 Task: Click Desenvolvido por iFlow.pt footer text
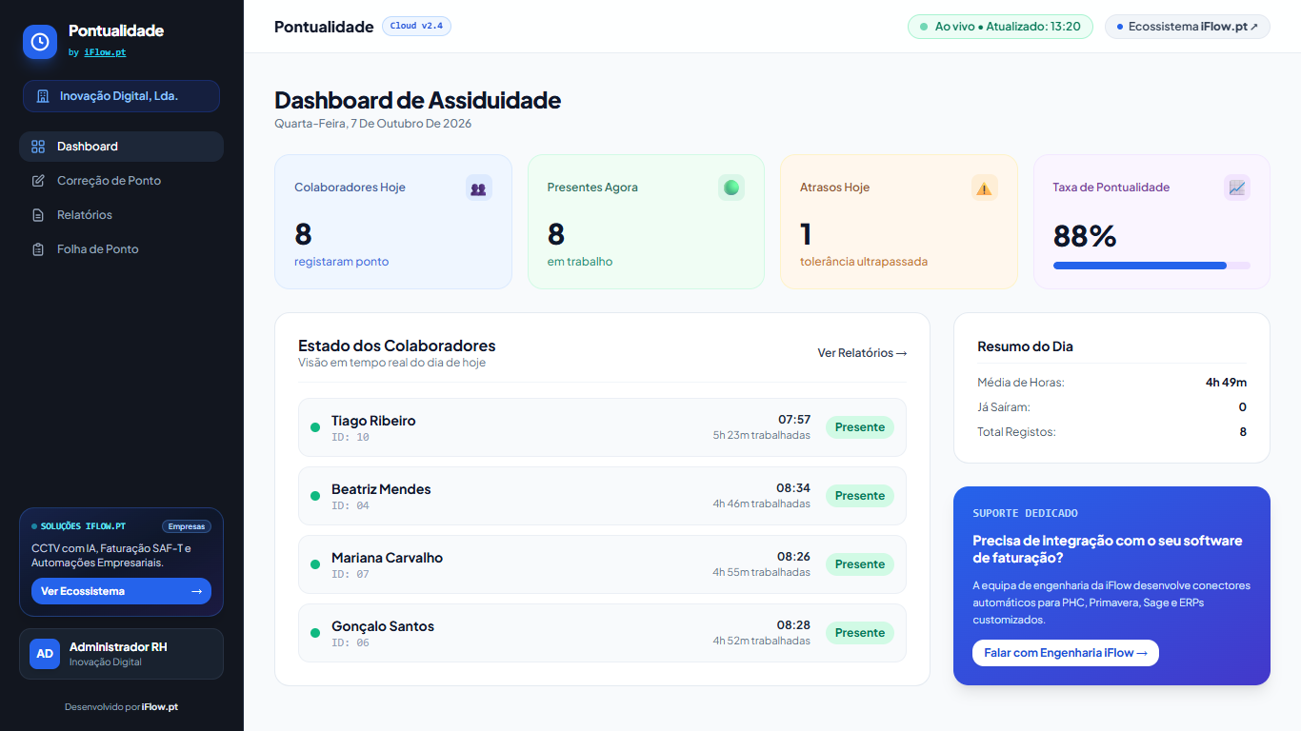[x=121, y=707]
